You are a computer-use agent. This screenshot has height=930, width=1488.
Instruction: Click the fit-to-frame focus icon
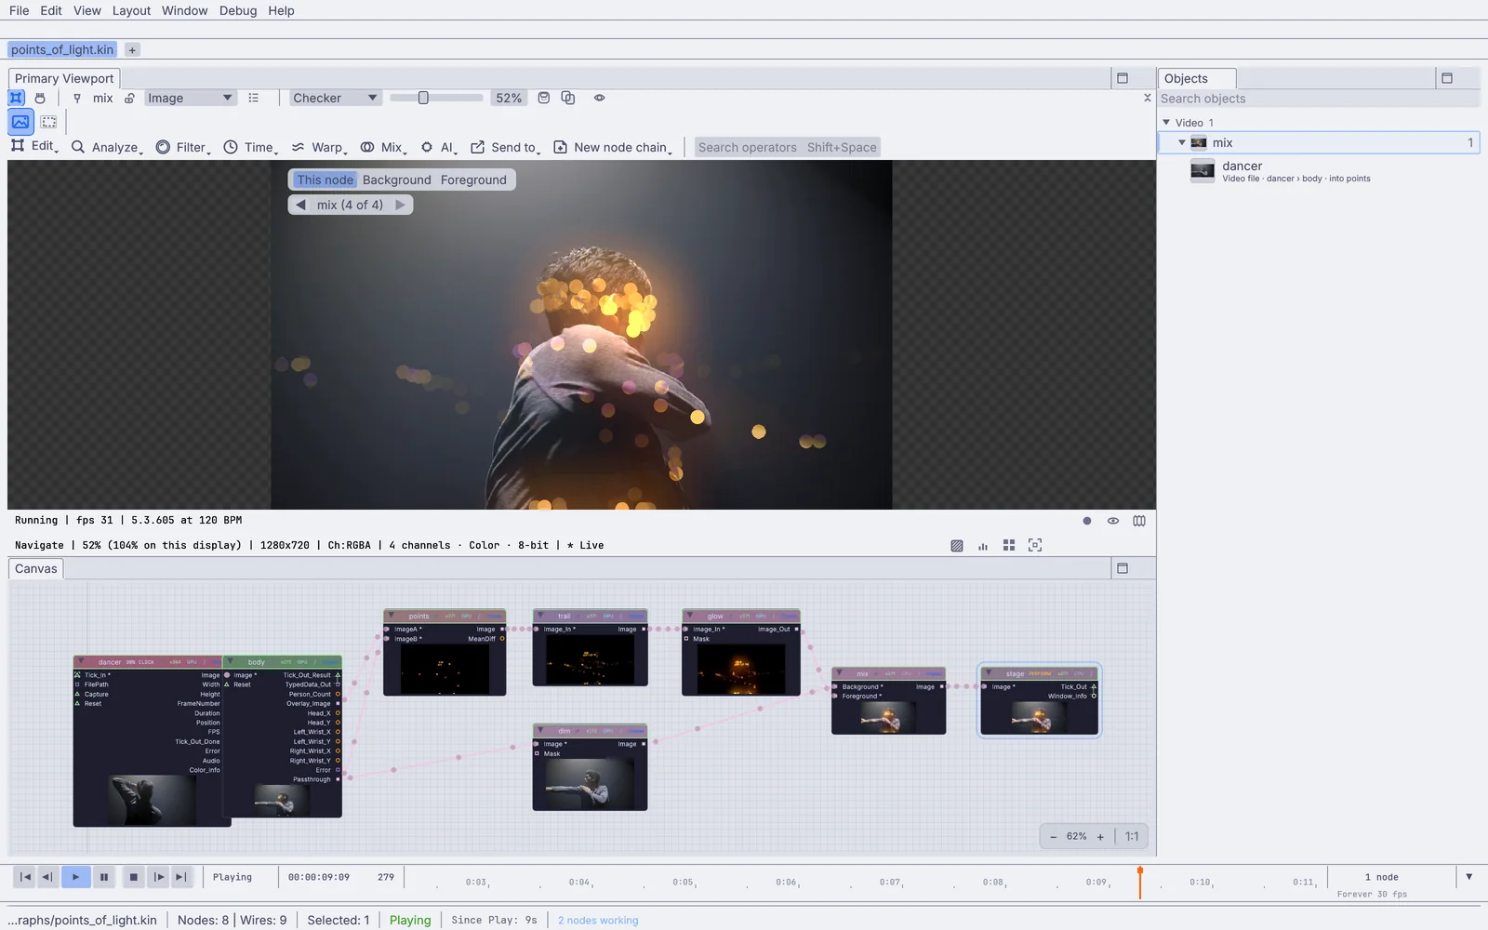[1035, 545]
